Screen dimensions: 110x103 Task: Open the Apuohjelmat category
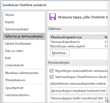[24, 88]
